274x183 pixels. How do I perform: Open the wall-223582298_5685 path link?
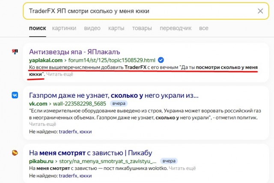point(80,104)
